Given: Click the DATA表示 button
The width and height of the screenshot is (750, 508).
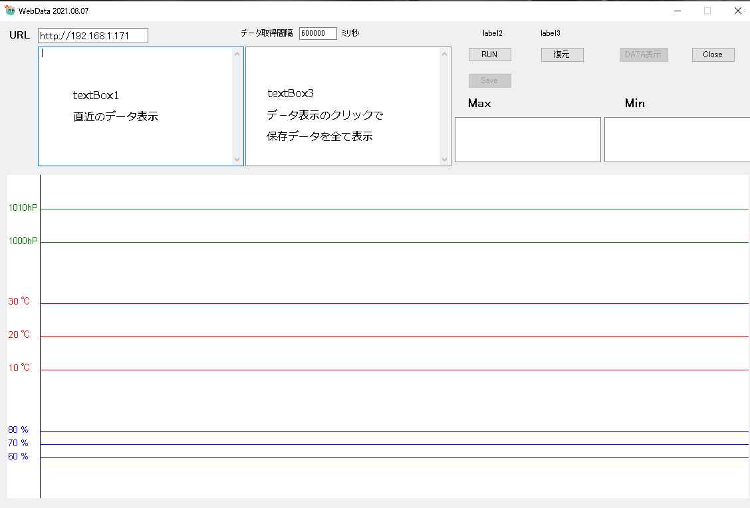Looking at the screenshot, I should coord(643,55).
